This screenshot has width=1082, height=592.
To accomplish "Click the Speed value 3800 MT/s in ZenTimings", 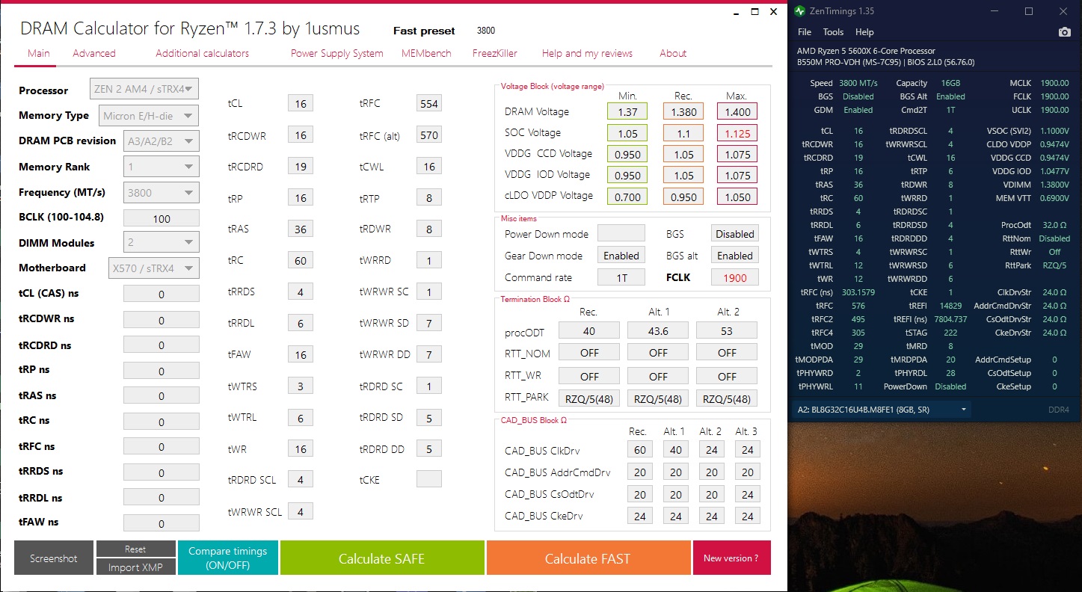I will pos(858,83).
